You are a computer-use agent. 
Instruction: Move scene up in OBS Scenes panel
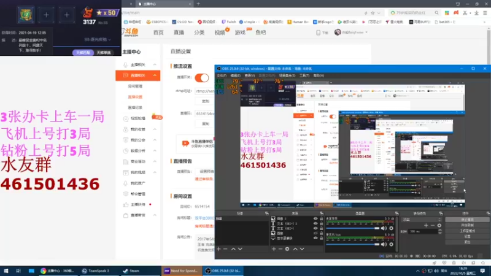[233, 249]
